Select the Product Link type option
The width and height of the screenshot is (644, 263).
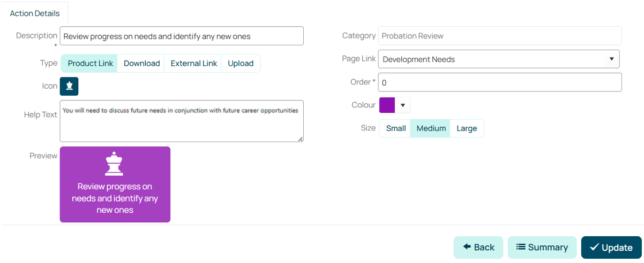89,63
